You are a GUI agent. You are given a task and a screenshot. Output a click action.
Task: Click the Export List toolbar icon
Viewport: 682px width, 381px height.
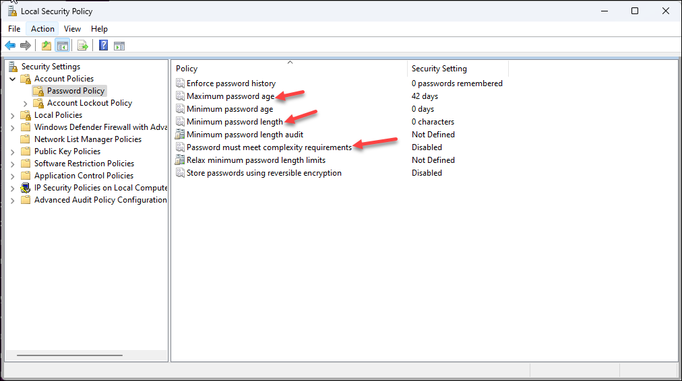pos(83,46)
